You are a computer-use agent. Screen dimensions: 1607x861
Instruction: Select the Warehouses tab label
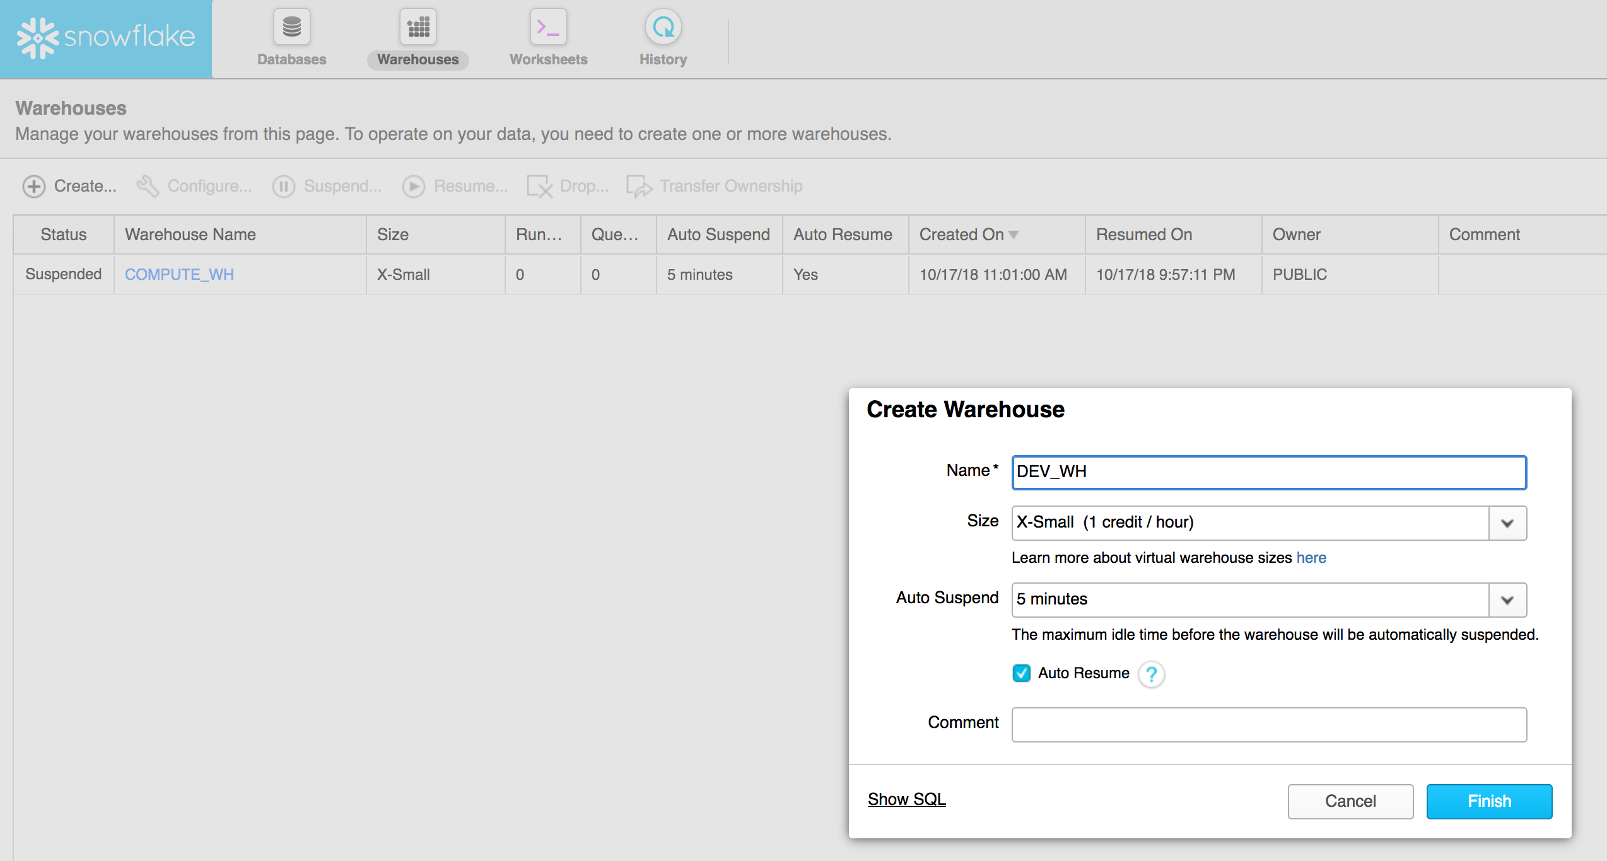[x=418, y=60]
